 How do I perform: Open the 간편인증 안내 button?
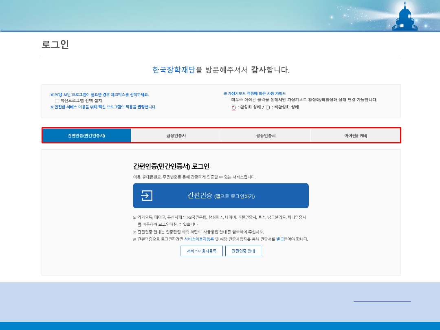coord(243,251)
